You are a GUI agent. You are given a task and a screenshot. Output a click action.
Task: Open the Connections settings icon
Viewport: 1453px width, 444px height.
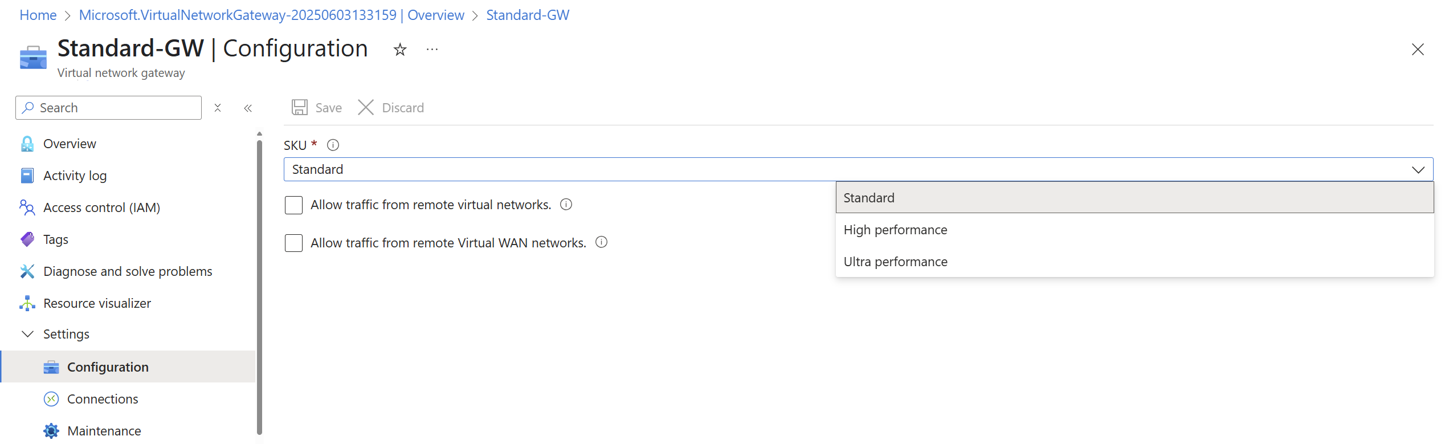click(51, 398)
